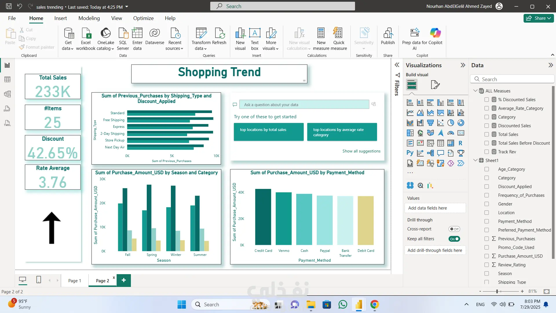
Task: Click the zoom slider in status bar
Action: point(497,291)
